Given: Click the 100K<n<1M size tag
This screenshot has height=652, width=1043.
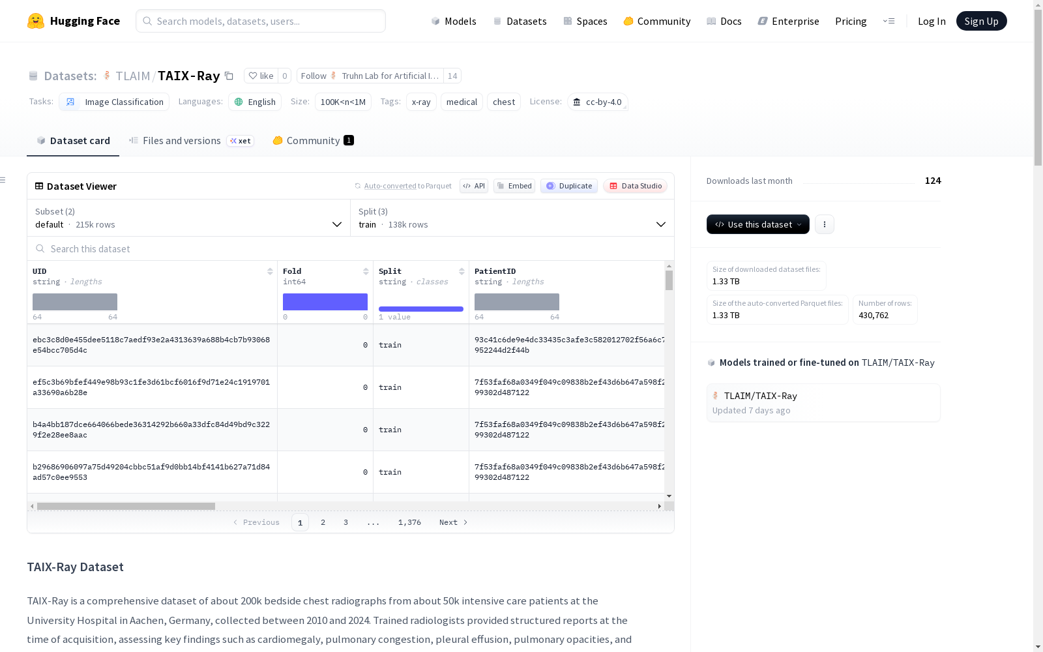Looking at the screenshot, I should coord(343,102).
